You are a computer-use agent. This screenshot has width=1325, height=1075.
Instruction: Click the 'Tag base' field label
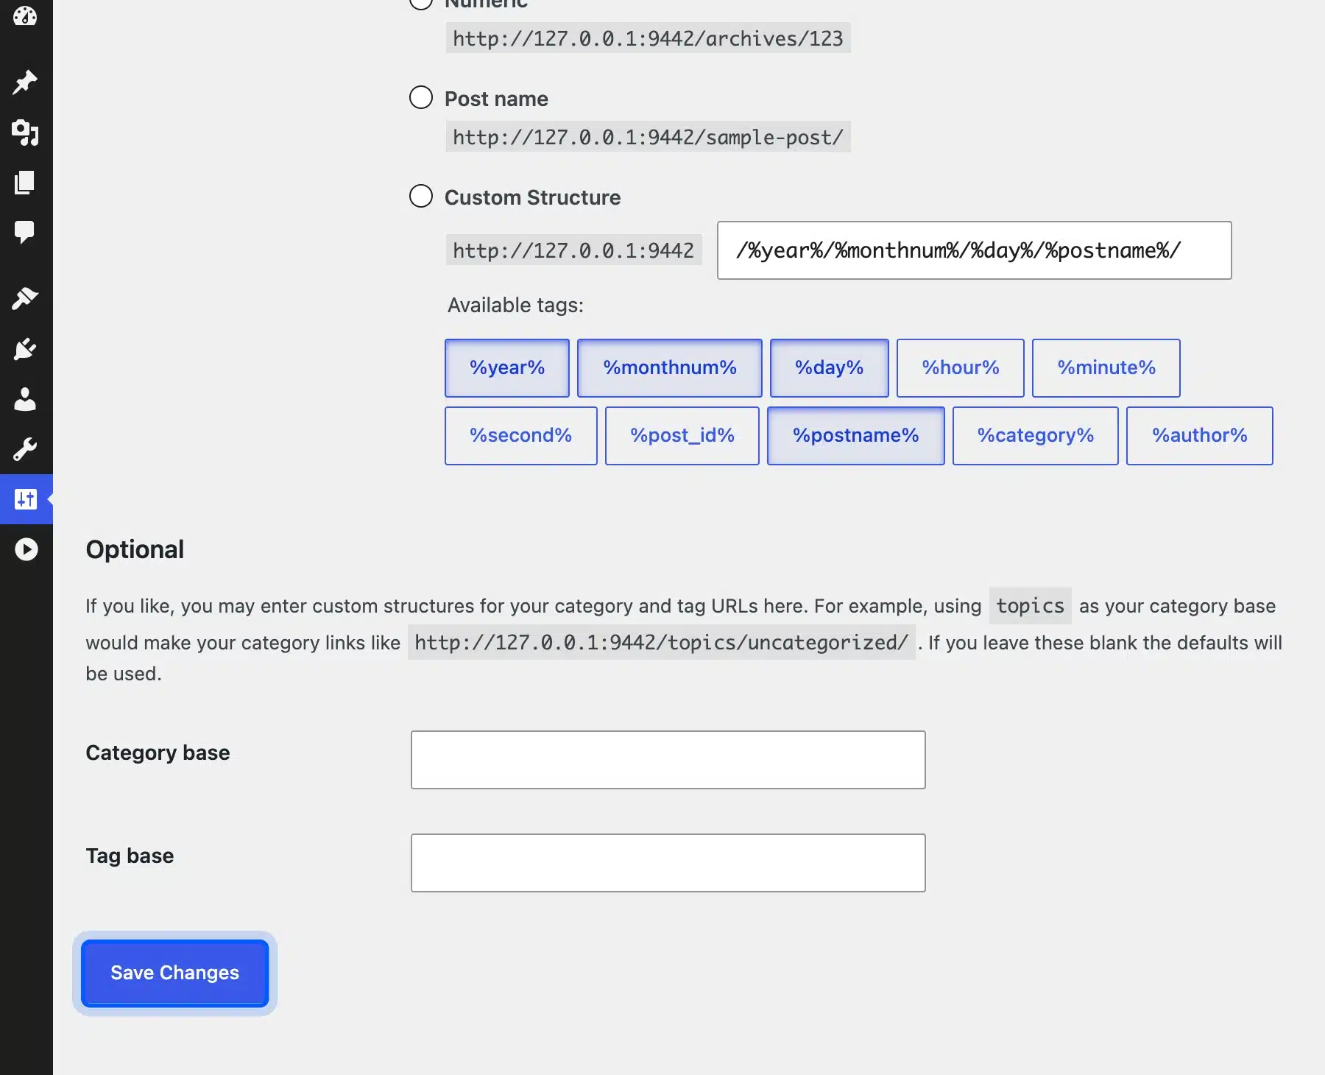click(x=130, y=856)
